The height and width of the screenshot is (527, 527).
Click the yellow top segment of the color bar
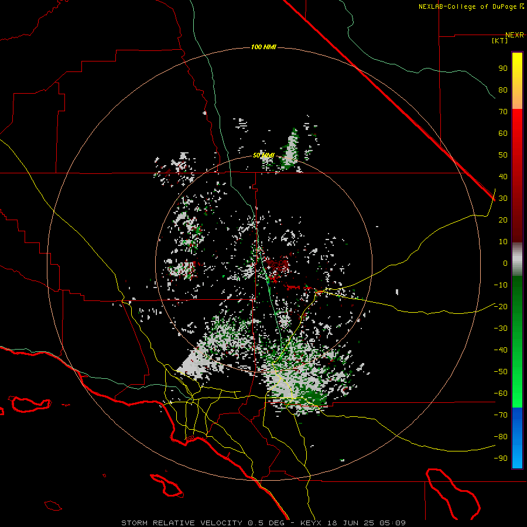pyautogui.click(x=517, y=81)
